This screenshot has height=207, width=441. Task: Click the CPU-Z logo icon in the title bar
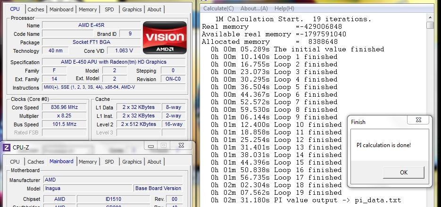7,147
